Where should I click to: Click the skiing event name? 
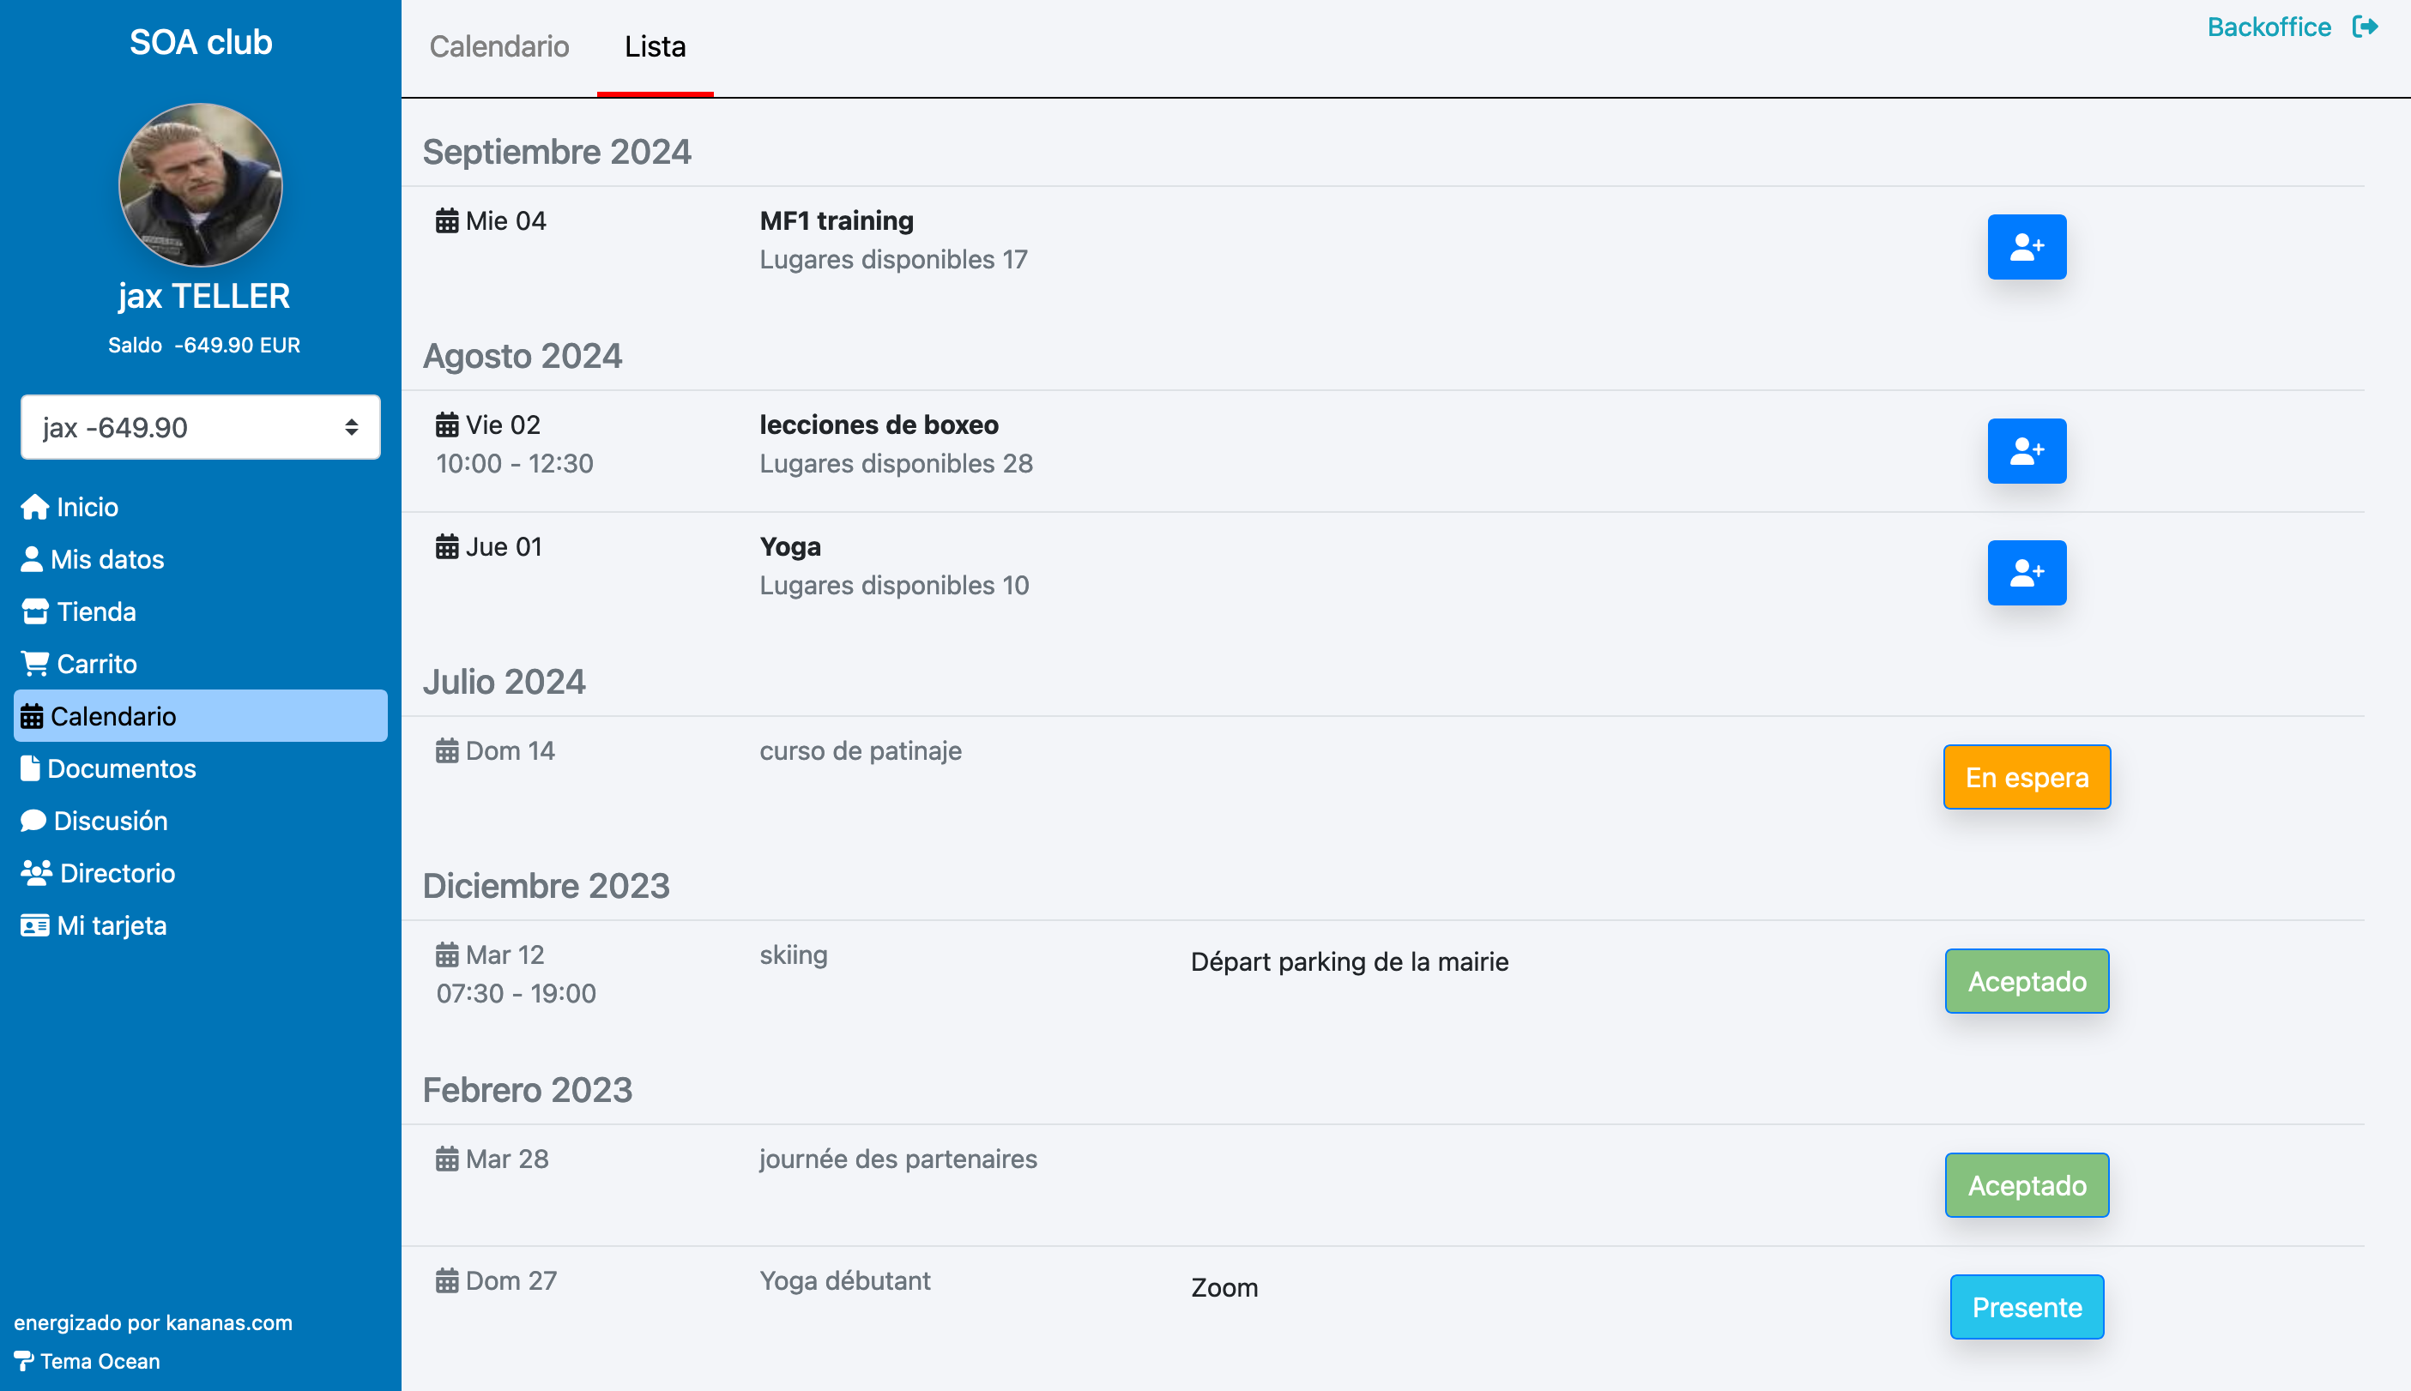tap(793, 955)
